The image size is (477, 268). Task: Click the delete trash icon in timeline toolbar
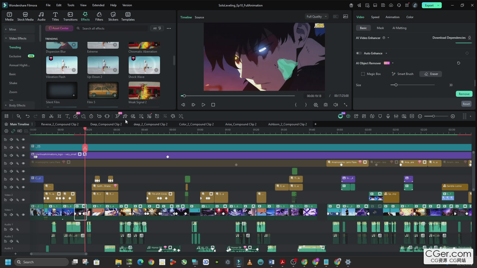click(x=43, y=116)
